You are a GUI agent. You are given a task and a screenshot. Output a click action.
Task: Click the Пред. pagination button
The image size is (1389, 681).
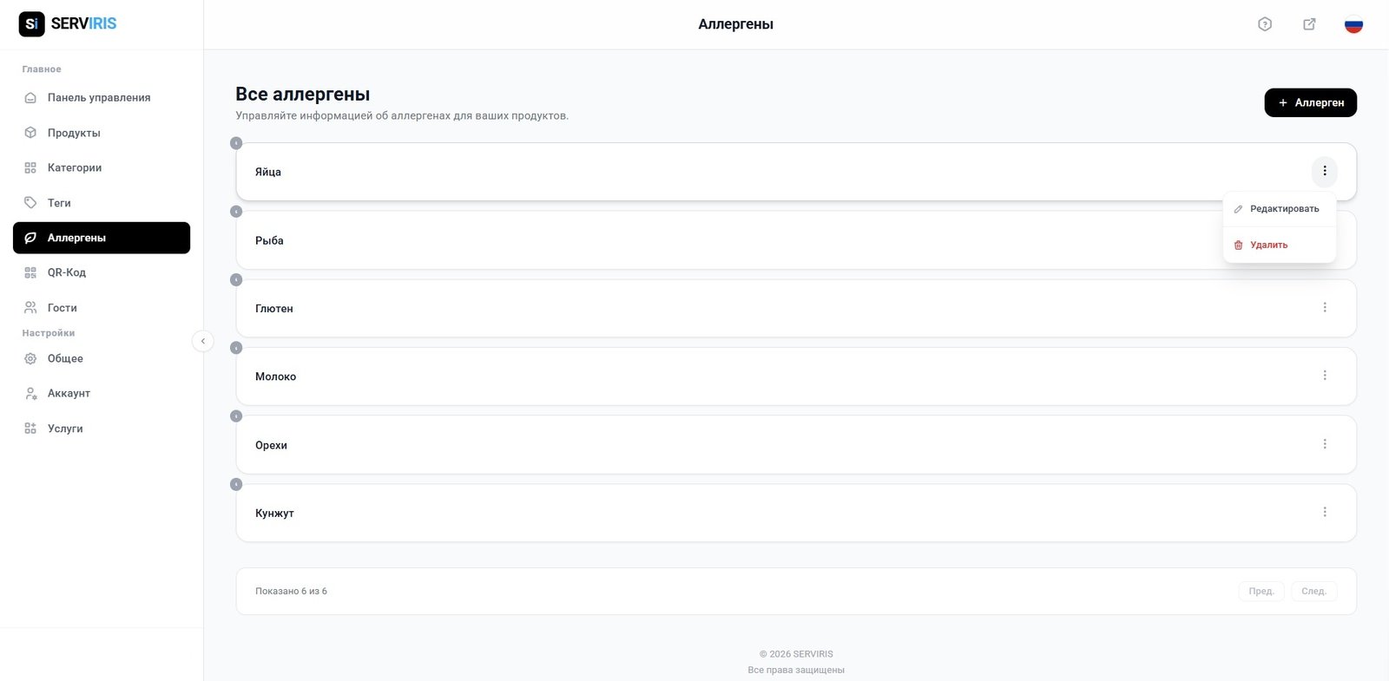(x=1261, y=592)
